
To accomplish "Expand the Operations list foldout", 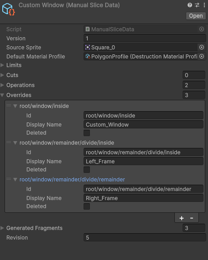I will click(x=2, y=85).
